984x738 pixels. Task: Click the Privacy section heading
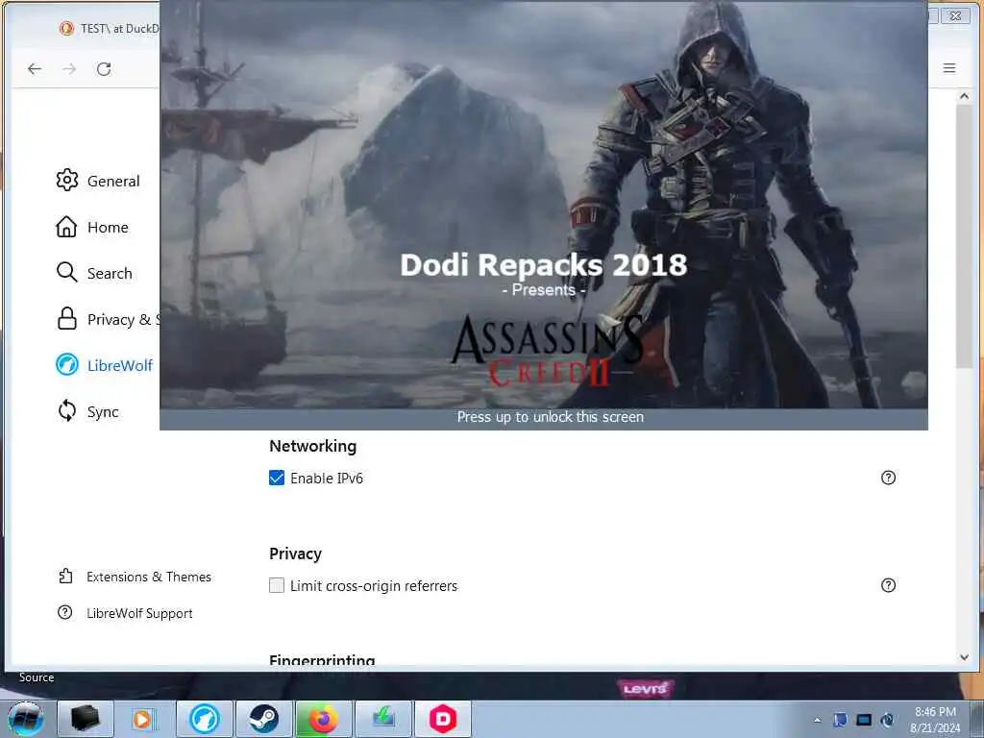point(296,553)
